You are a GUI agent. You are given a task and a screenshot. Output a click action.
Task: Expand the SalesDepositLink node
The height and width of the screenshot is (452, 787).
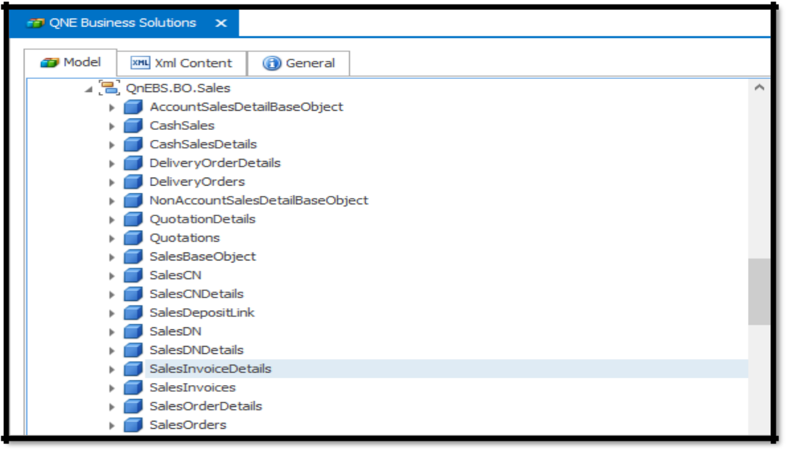click(112, 313)
